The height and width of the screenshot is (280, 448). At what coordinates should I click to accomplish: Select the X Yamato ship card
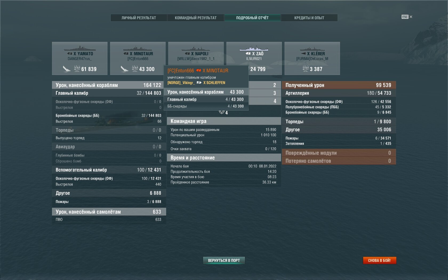[x=80, y=58]
